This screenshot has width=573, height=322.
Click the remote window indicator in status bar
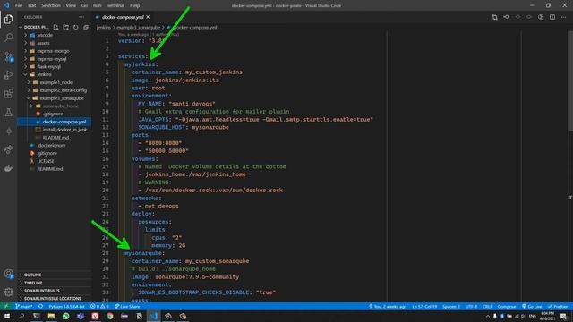[x=6, y=306]
